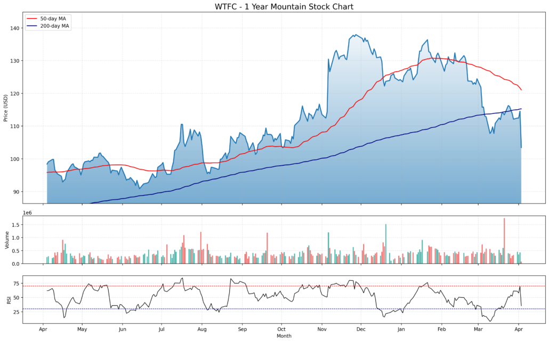This screenshot has height=342, width=549.
Task: Click the "Jan" month tick label
Action: [401, 329]
